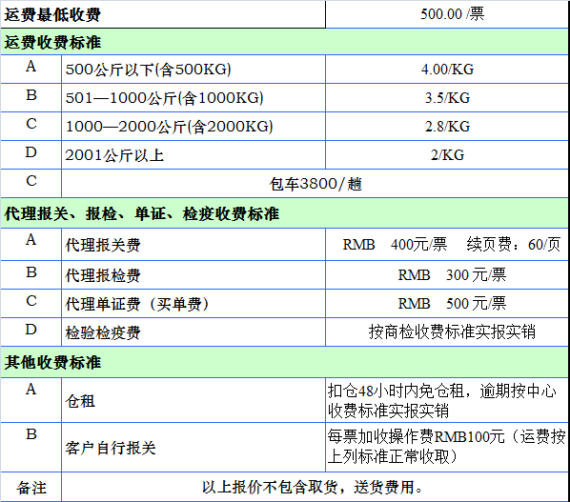Select letter 'D' beside 2001公斤以上
This screenshot has height=502, width=570.
click(x=31, y=152)
